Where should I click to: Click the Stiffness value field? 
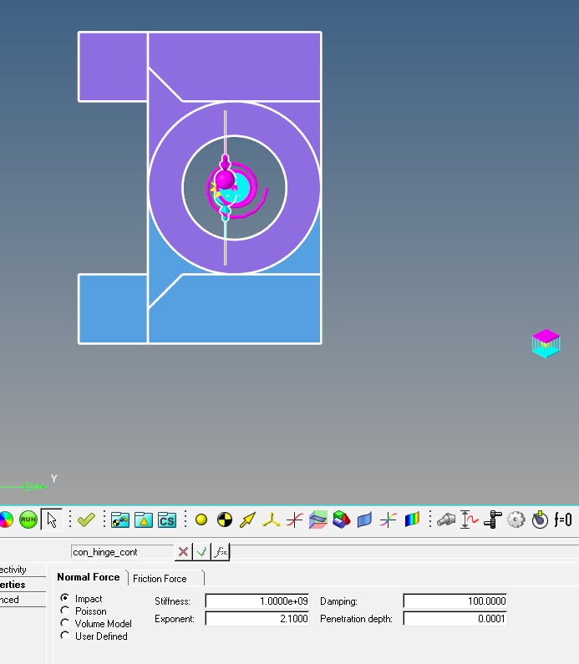[257, 601]
